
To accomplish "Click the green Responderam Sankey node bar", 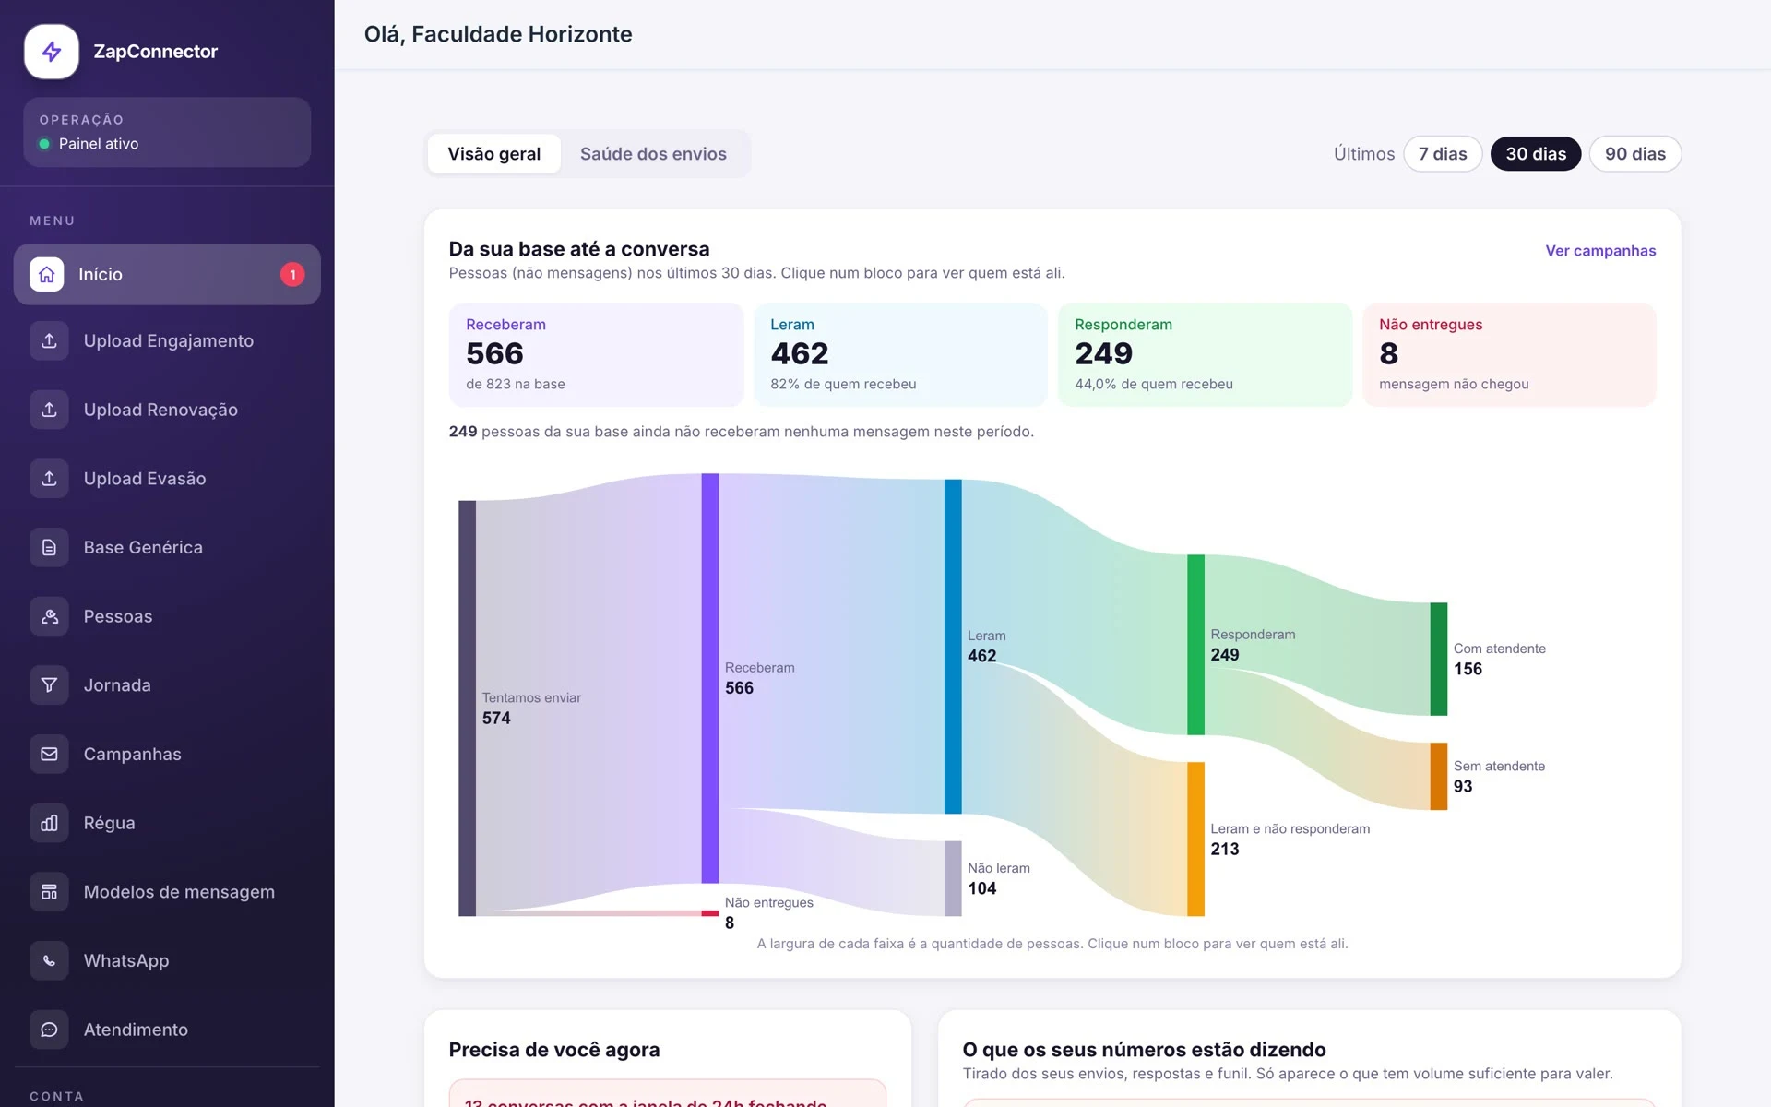I will [x=1195, y=645].
